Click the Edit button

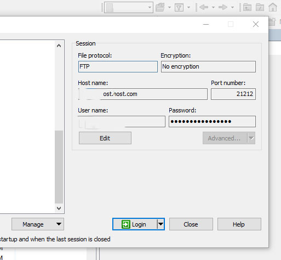coord(105,138)
